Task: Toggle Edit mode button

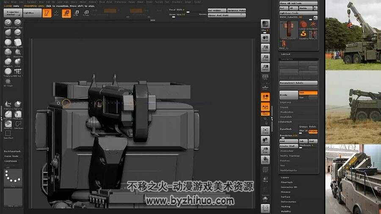Action: [x=47, y=13]
